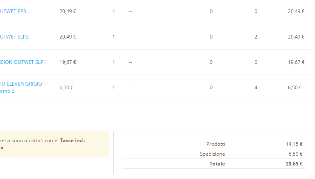Open the ELEVEN GRIGIO product link
Screen dimensions: 315x179
[21, 84]
